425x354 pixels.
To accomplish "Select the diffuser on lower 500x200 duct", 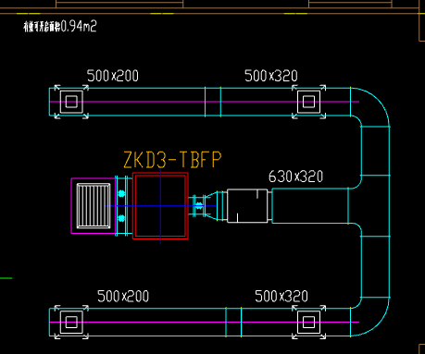I will click(71, 323).
